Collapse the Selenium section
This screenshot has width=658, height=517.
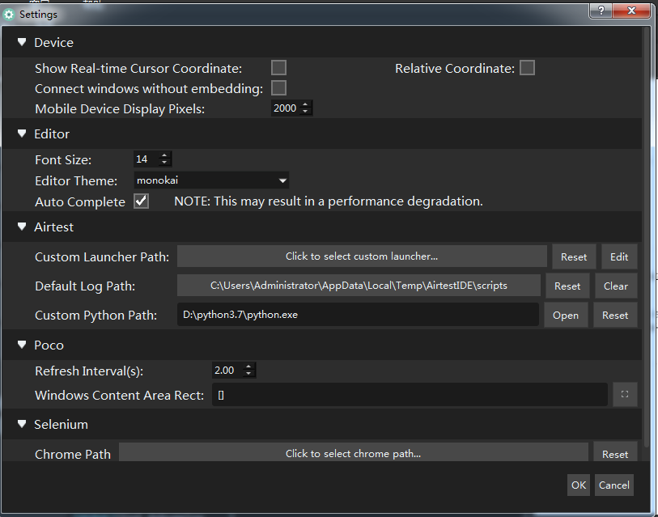pos(22,424)
